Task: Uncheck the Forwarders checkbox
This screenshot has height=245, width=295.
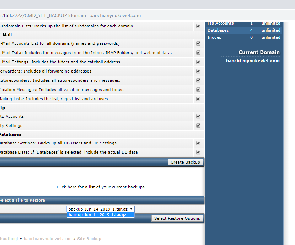Action: [x=198, y=71]
